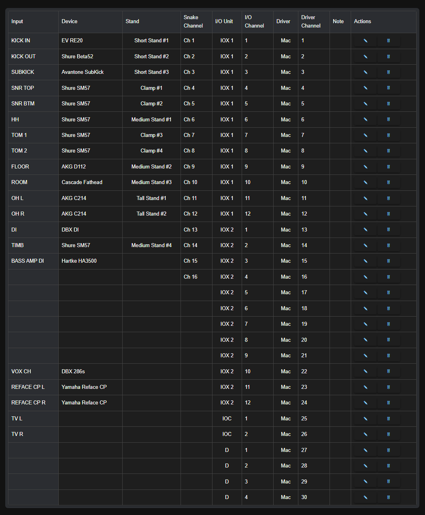The image size is (425, 515).
Task: Delete the OH R entry
Action: coord(389,214)
